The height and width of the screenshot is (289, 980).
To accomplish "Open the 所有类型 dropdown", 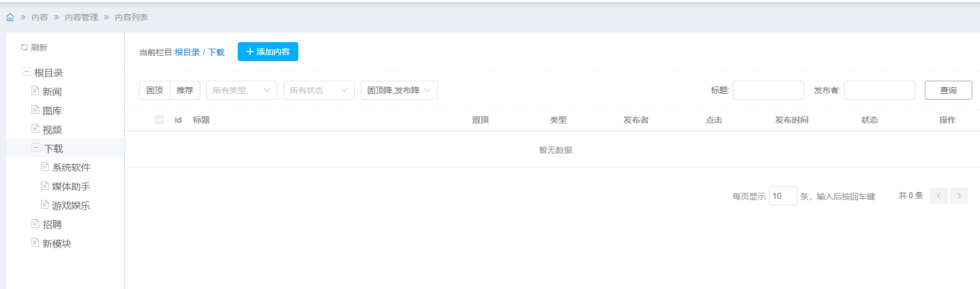I will pyautogui.click(x=242, y=90).
